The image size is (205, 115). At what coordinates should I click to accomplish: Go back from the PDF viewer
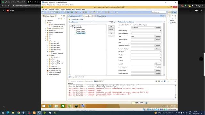click(x=4, y=11)
